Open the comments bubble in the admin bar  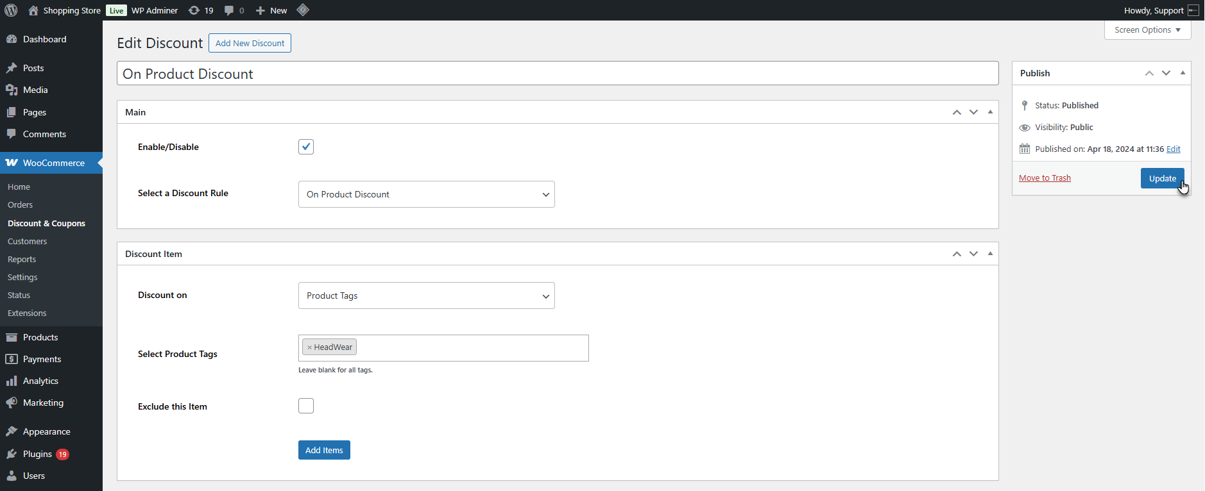[x=229, y=11]
